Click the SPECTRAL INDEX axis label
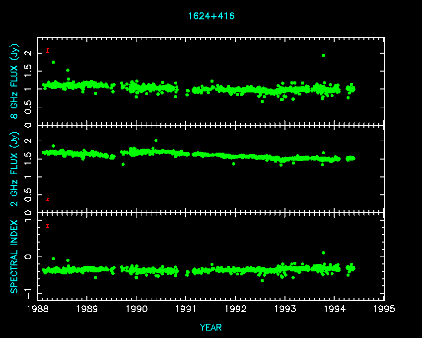 click(15, 256)
